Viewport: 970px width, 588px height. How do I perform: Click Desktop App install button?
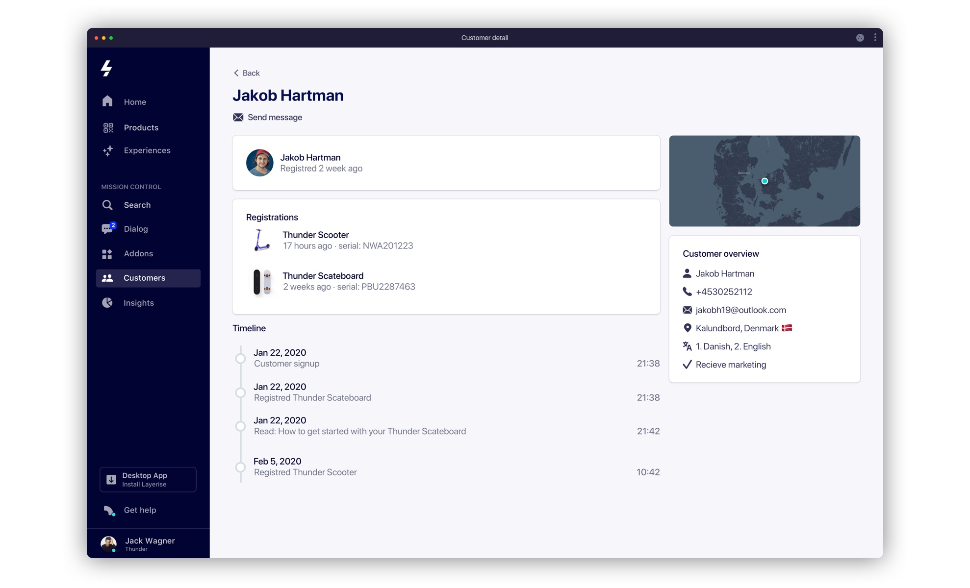click(148, 479)
